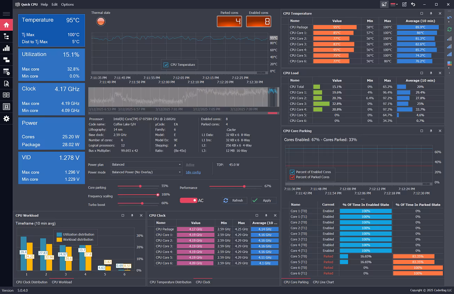The image size is (454, 294).
Task: Pin the CPU Temperature panel
Action: coord(431,14)
